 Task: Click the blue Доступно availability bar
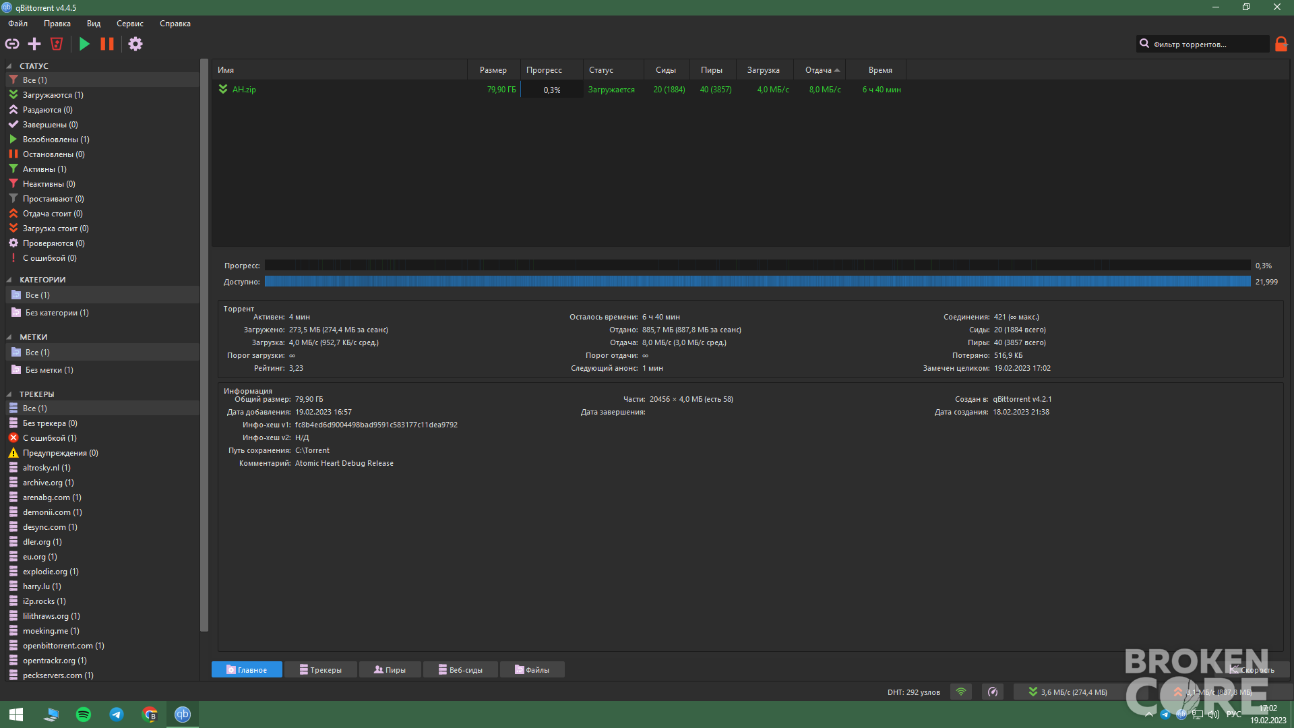click(x=758, y=282)
